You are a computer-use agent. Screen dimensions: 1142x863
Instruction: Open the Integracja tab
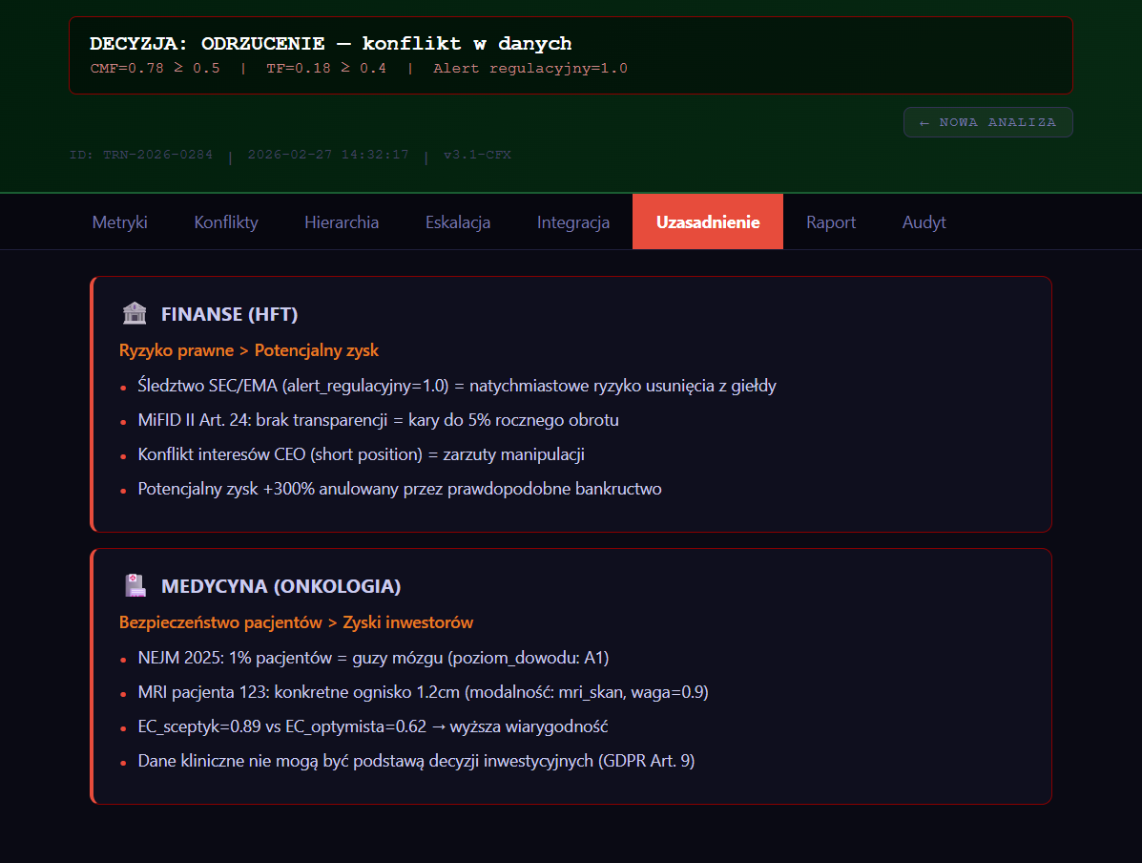click(x=573, y=222)
